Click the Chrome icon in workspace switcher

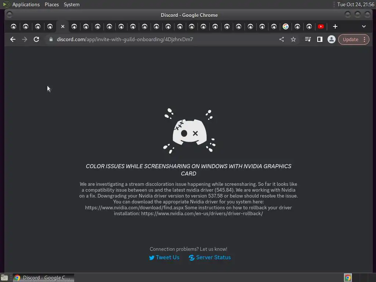[348, 278]
